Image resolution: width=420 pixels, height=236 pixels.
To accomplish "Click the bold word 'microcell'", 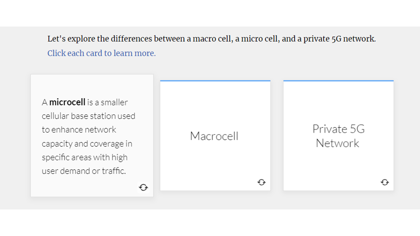I will click(x=67, y=102).
